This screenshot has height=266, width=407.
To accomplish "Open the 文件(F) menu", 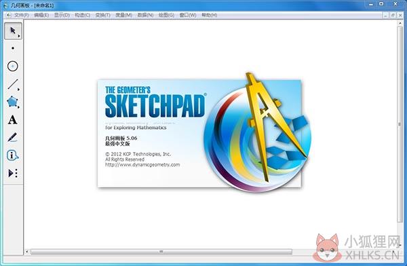I will tap(21, 15).
